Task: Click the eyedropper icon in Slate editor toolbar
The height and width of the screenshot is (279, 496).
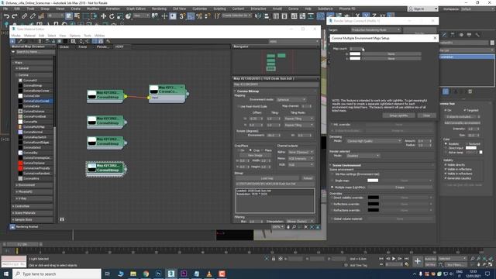Action: pyautogui.click(x=19, y=41)
